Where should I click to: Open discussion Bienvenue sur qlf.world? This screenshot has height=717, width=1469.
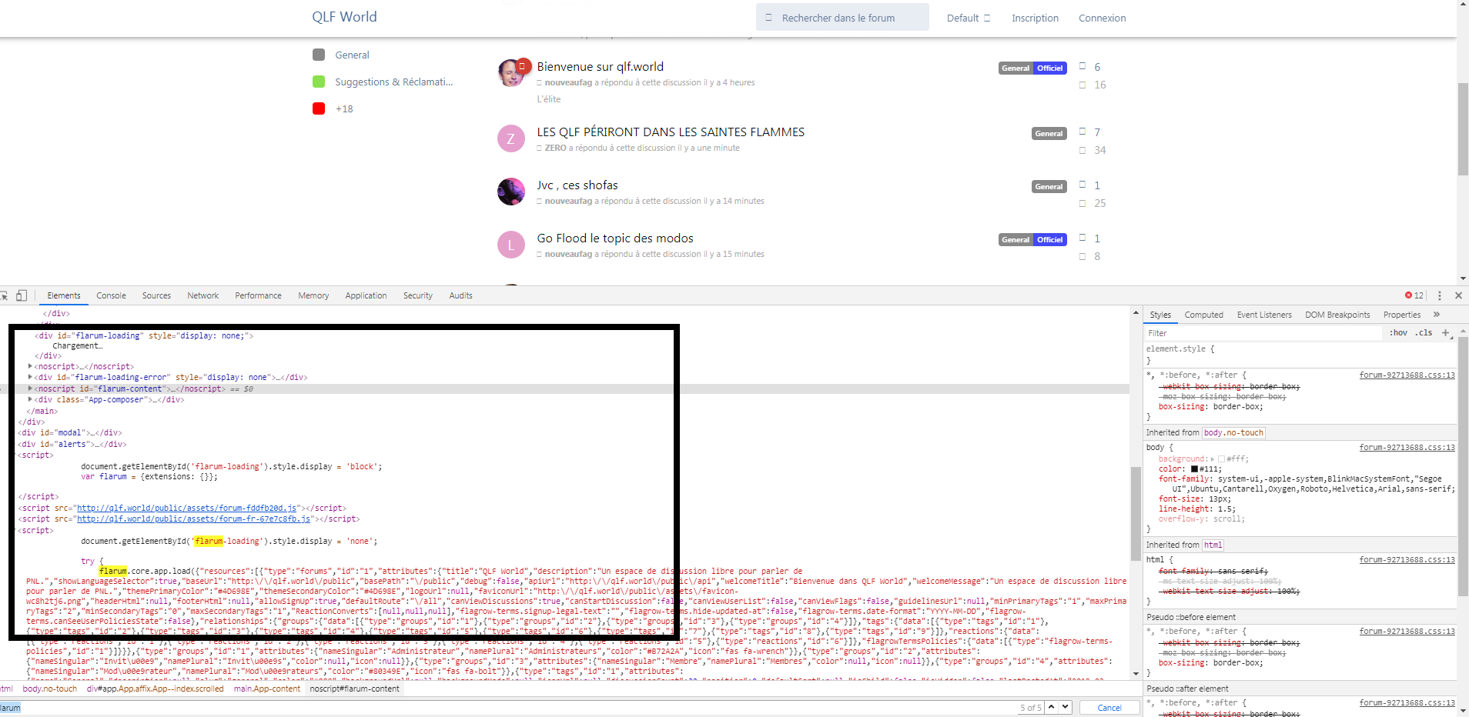(601, 67)
